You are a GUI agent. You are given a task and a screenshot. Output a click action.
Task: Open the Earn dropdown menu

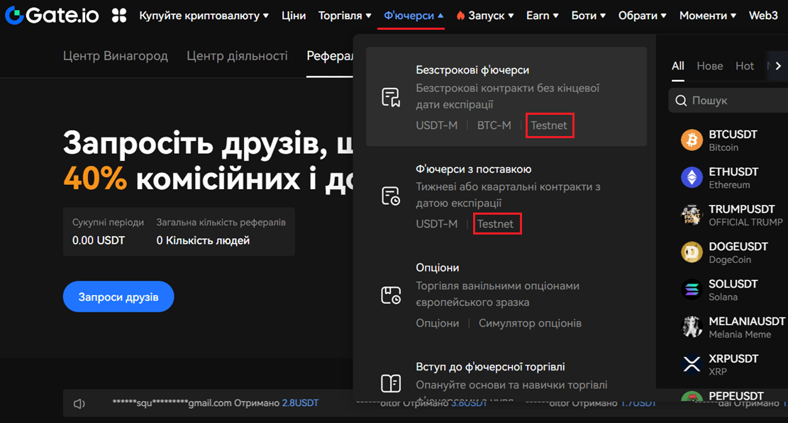543,16
